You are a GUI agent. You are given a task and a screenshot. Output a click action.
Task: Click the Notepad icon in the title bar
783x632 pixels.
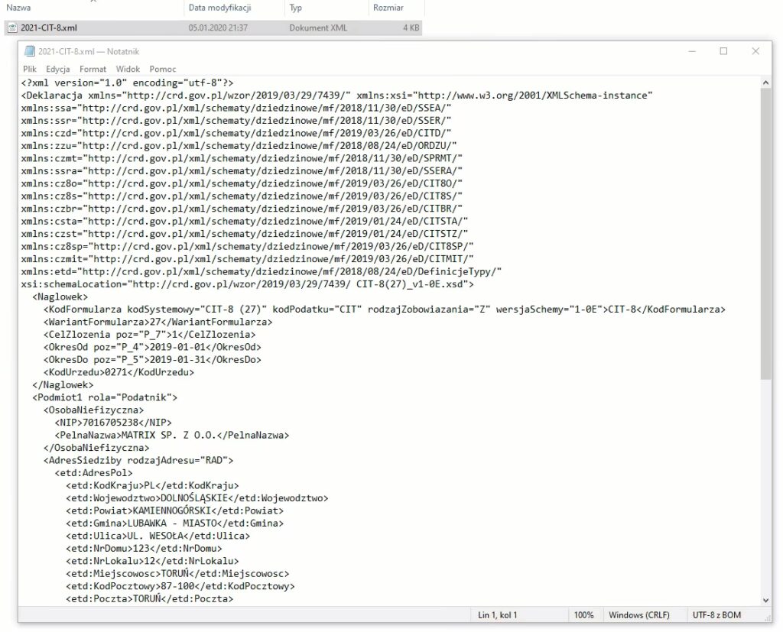pos(30,52)
